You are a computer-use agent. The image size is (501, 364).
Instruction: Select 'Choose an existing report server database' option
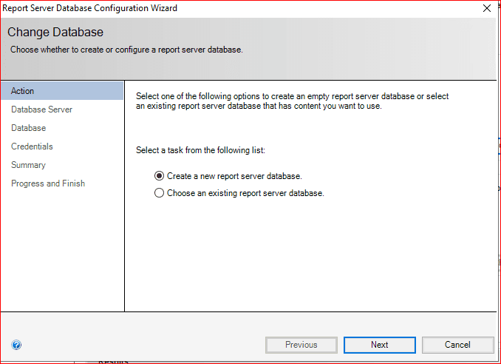point(159,193)
